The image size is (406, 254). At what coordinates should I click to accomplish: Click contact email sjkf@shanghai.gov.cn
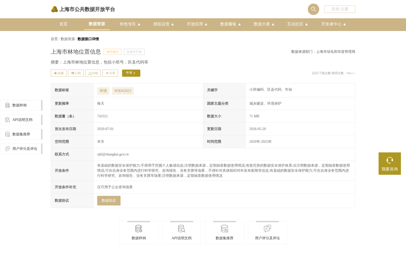tap(113, 154)
